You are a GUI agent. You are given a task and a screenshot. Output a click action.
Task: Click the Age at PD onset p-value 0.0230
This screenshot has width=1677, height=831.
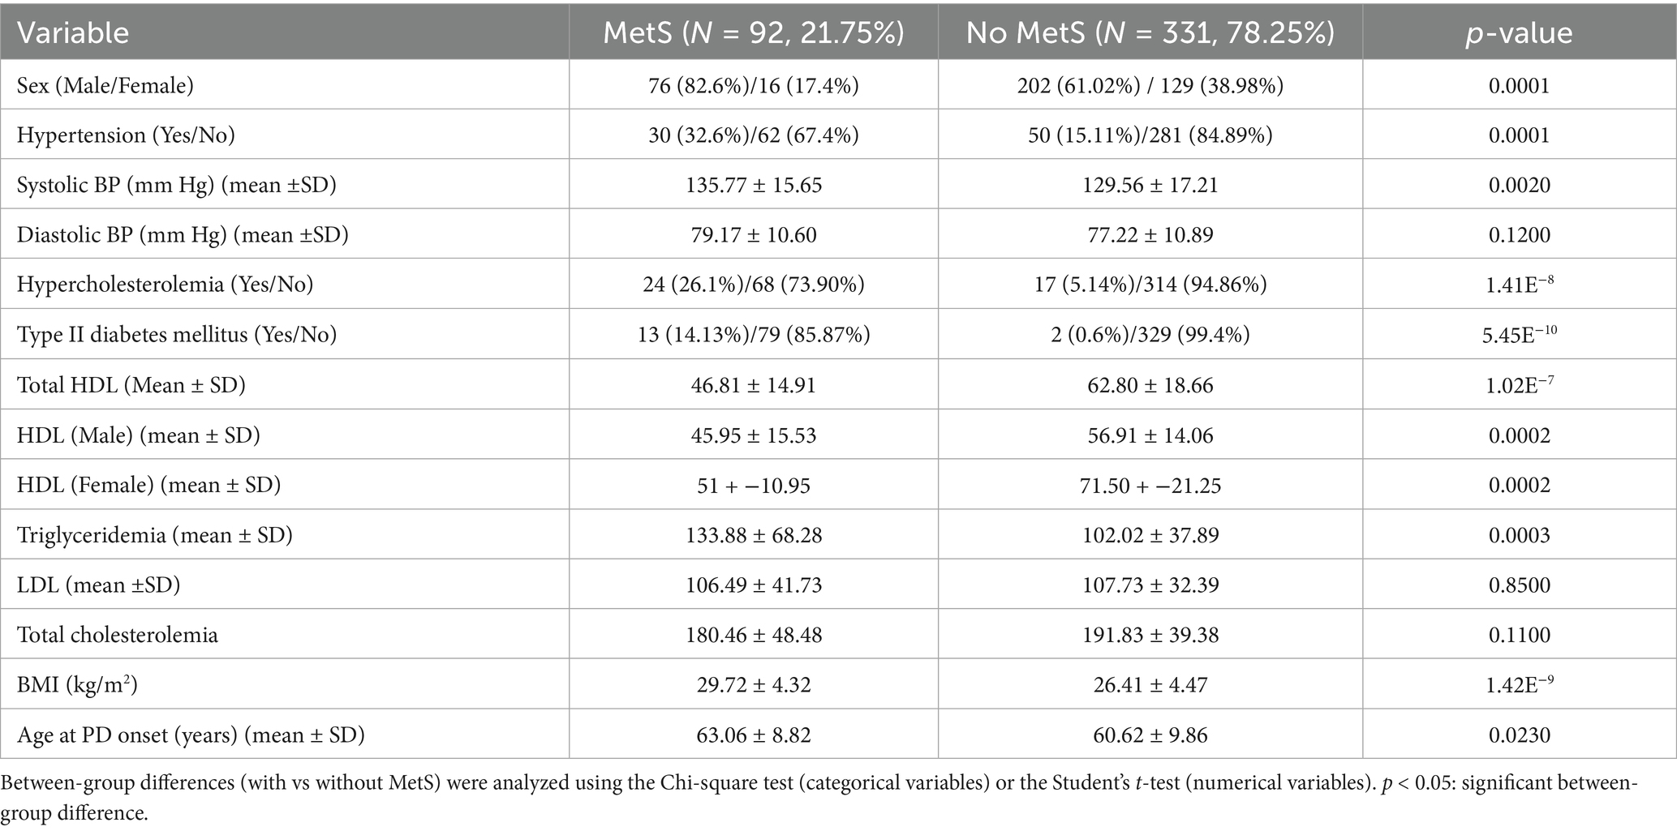1519,735
